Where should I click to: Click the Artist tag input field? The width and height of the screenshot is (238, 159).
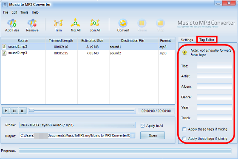click(215, 76)
